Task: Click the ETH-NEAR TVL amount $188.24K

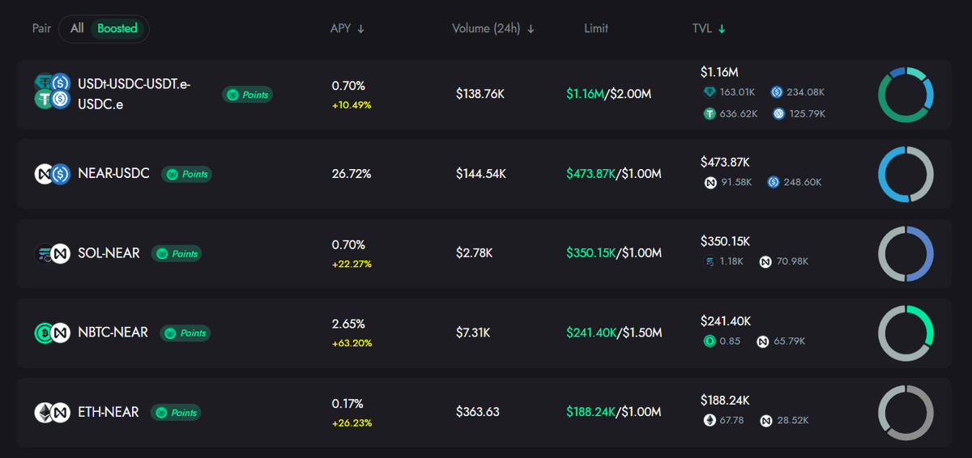Action: 725,400
